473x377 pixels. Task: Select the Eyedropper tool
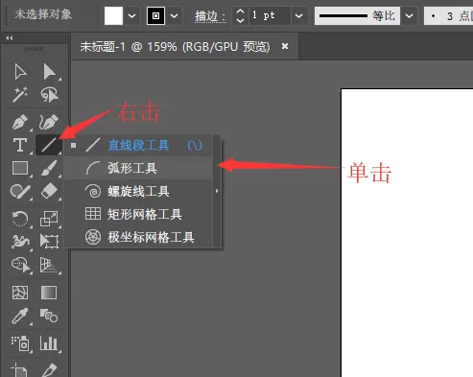20,317
